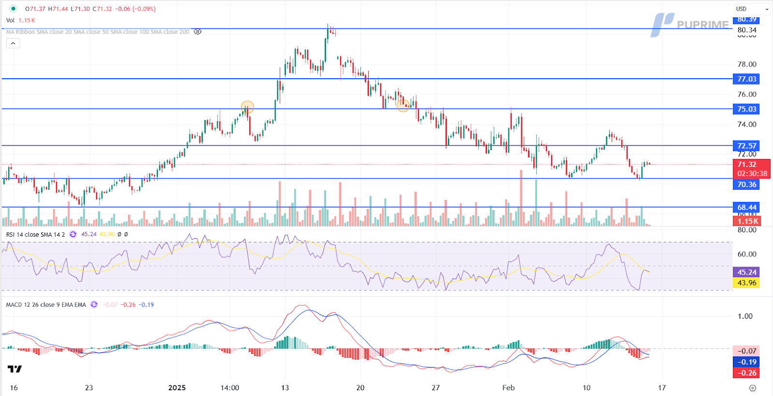Click the 27 date on time axis

pos(436,388)
